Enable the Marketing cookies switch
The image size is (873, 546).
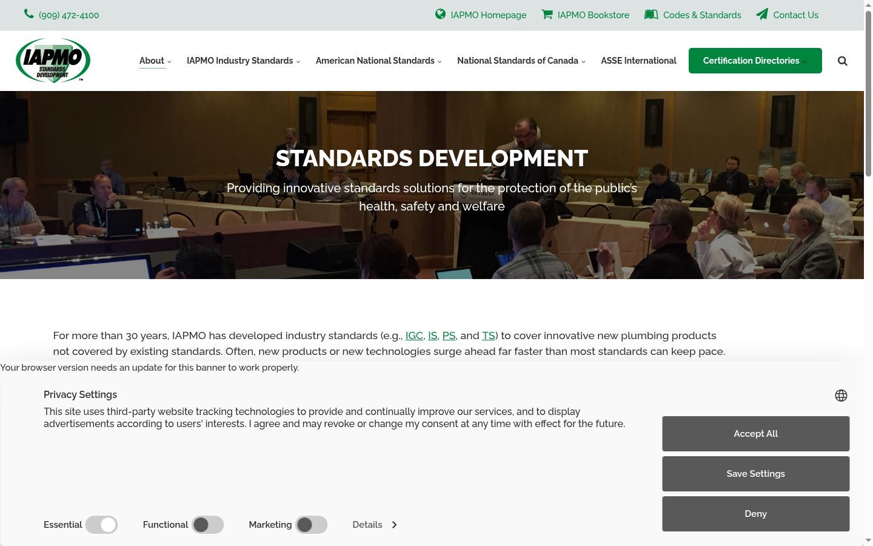click(x=312, y=525)
